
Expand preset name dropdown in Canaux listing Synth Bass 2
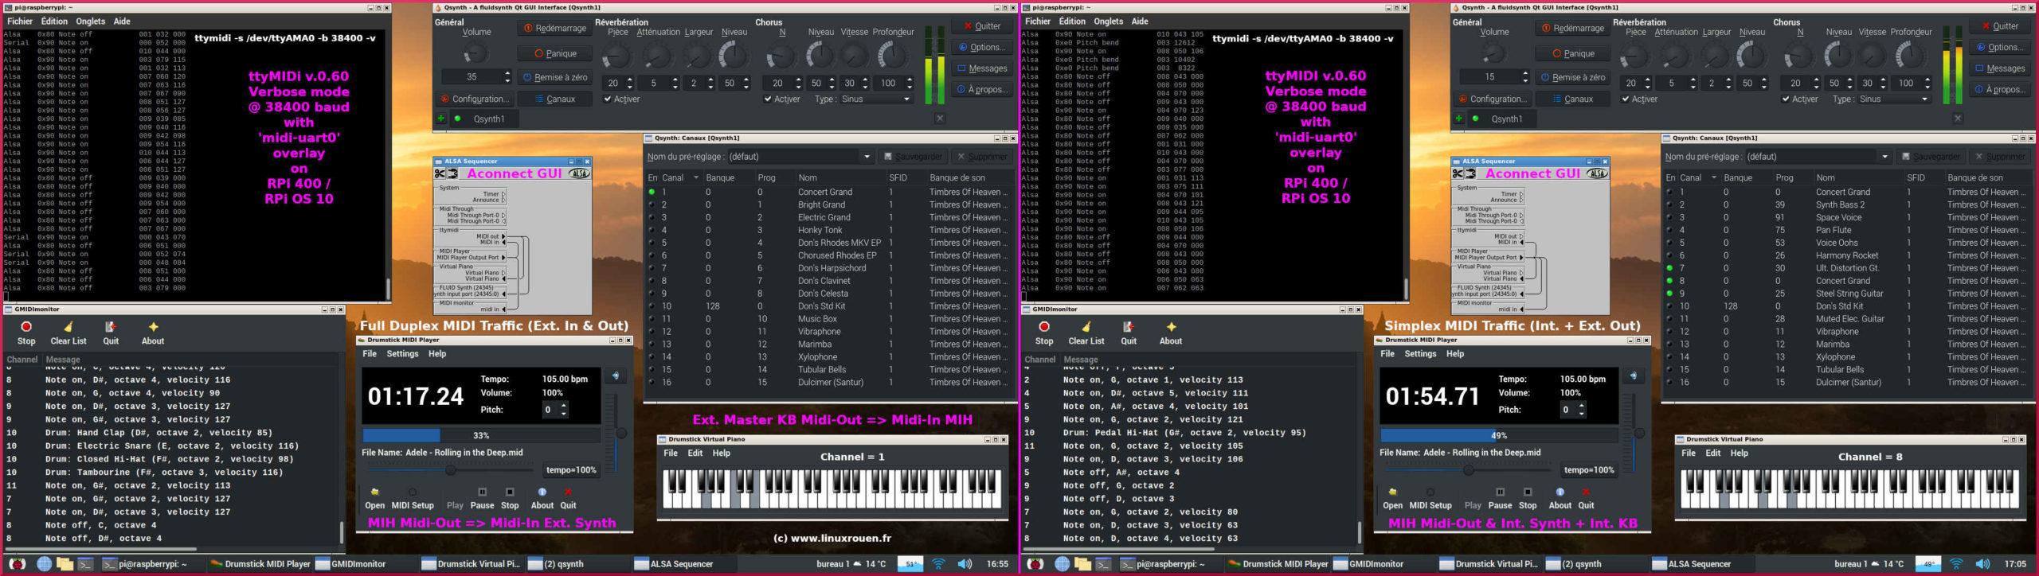pos(1884,157)
